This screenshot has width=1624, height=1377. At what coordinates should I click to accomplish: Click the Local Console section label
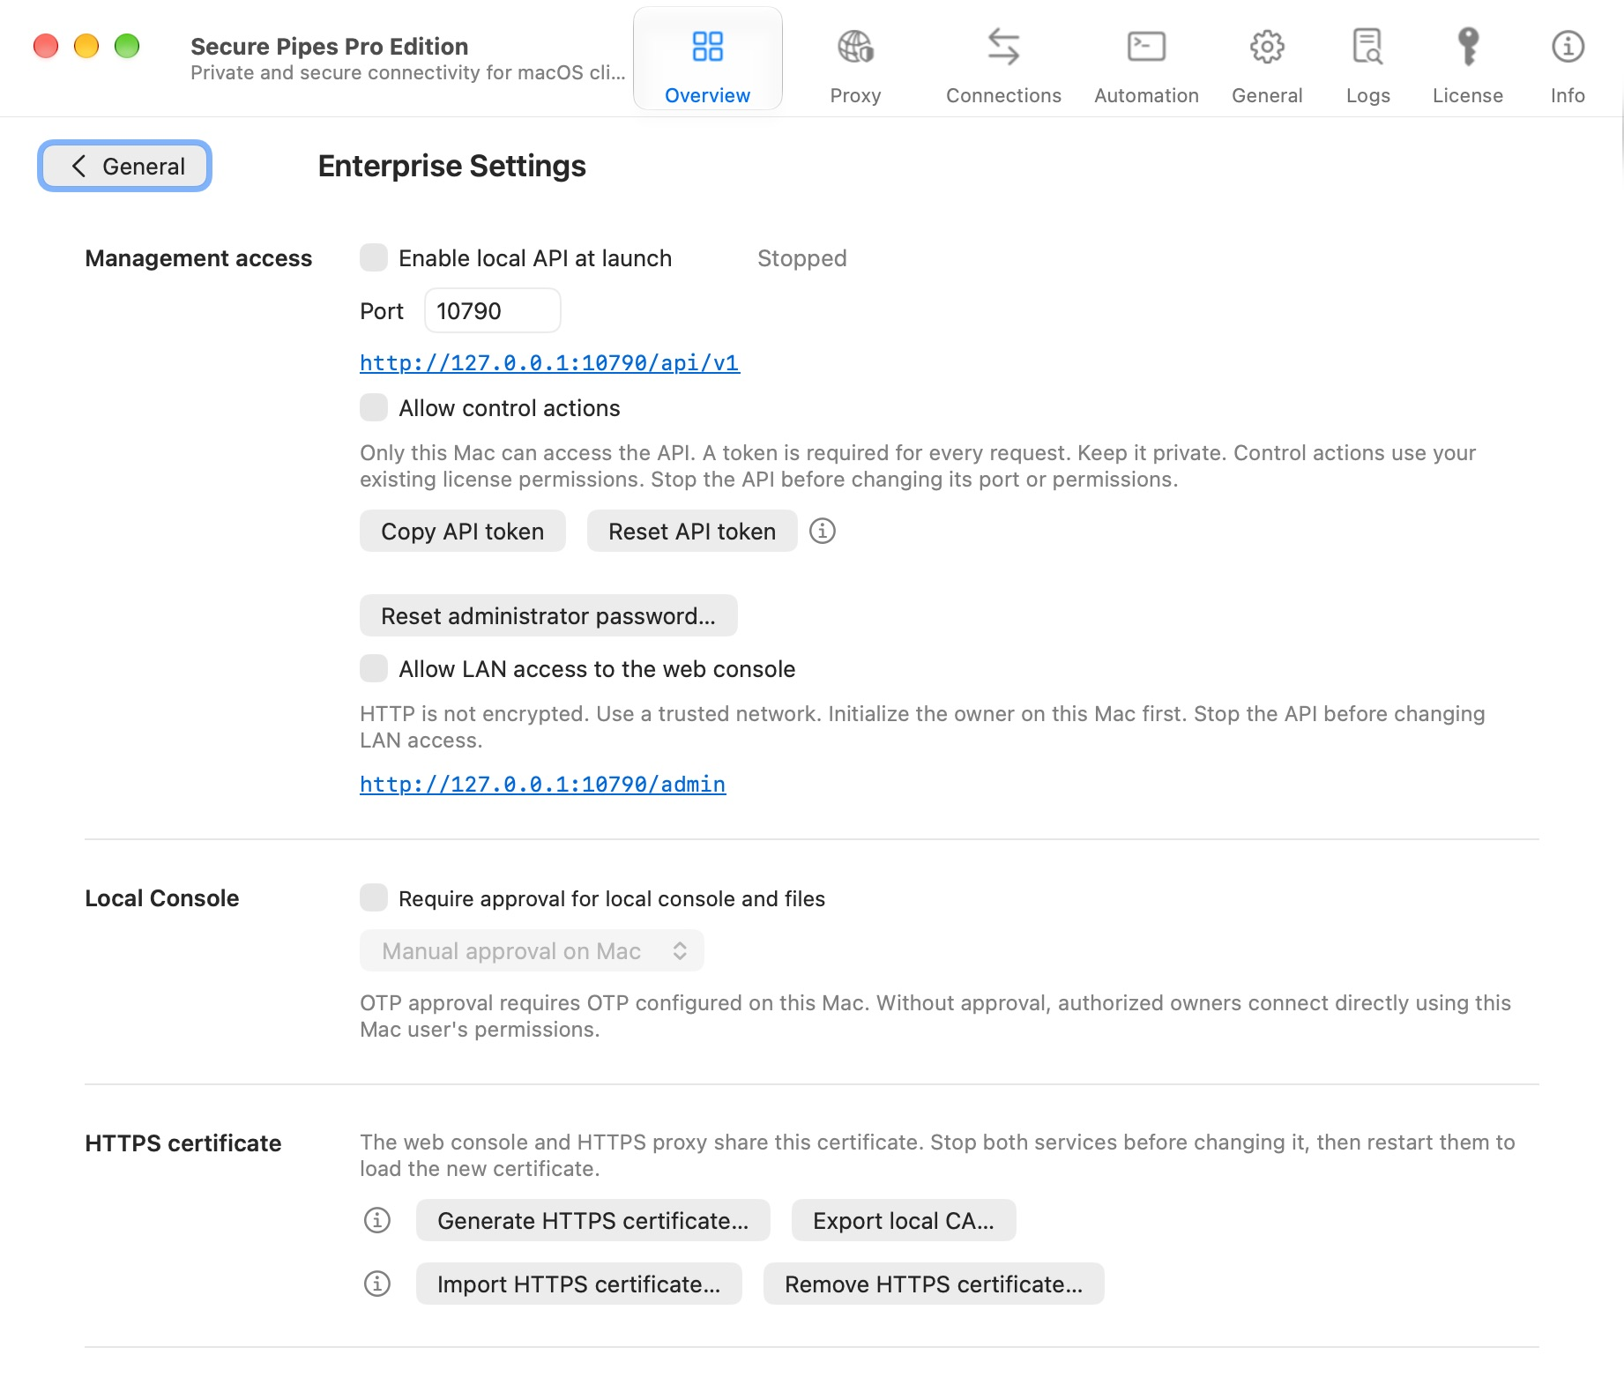[x=162, y=898]
